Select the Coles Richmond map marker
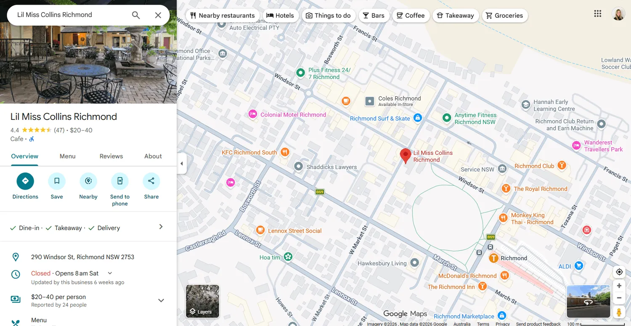 click(x=370, y=101)
